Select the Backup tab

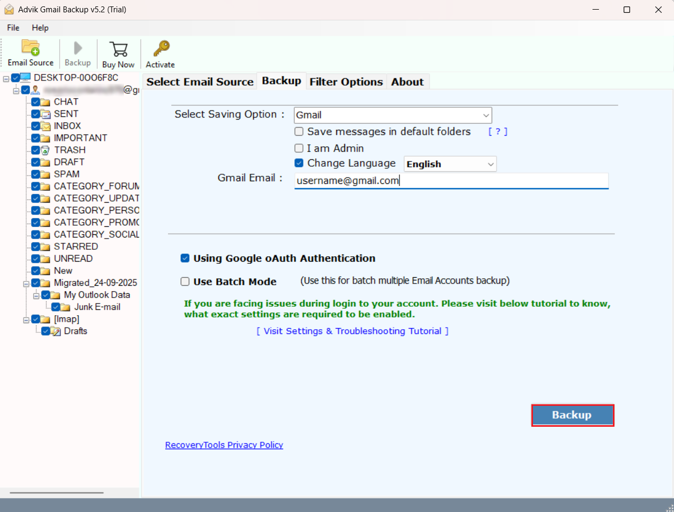[x=282, y=81]
